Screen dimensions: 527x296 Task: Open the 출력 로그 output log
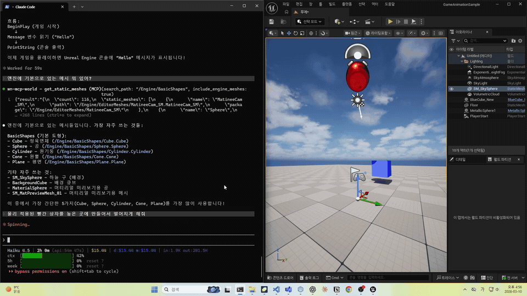[x=309, y=277]
